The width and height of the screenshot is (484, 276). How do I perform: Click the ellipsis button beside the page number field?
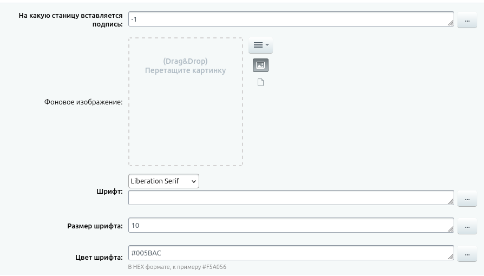point(467,20)
